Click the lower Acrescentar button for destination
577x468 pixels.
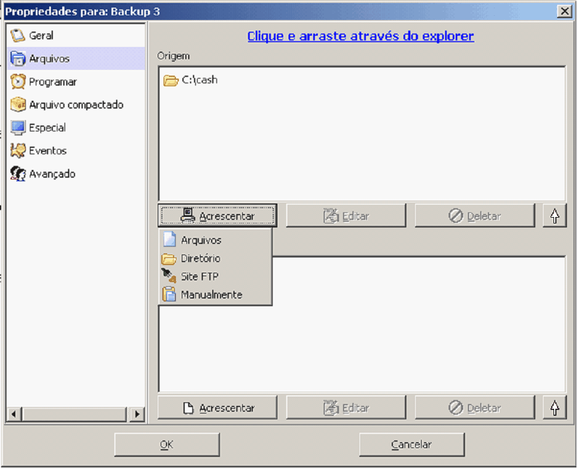[217, 408]
